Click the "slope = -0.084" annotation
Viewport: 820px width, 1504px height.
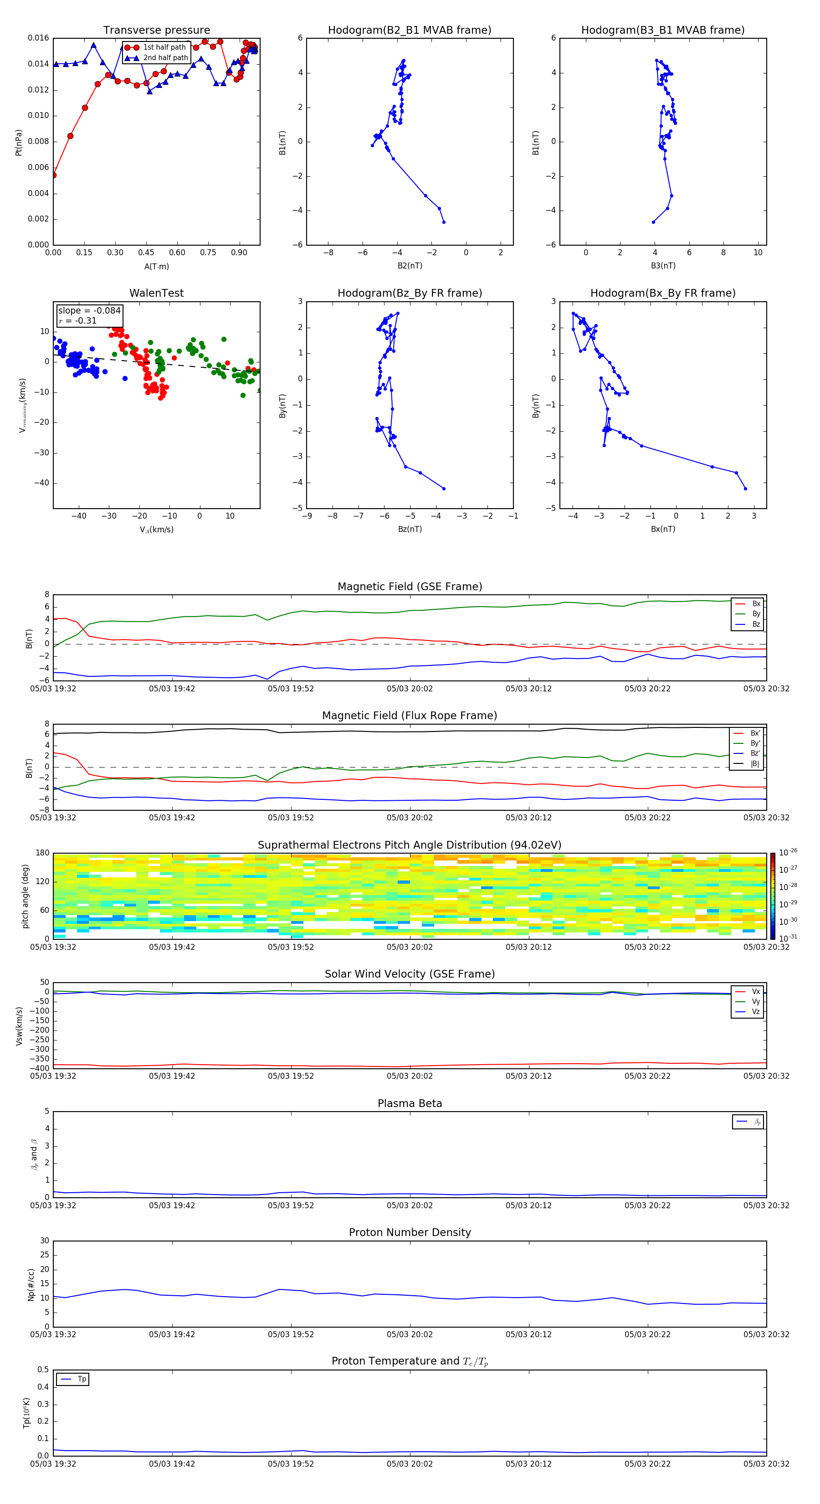click(89, 311)
